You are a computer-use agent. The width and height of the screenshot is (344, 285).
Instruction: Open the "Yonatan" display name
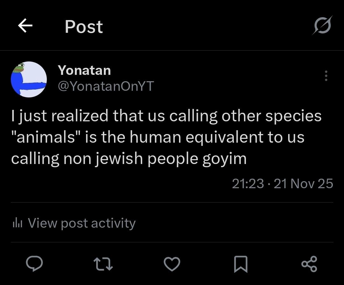point(84,70)
